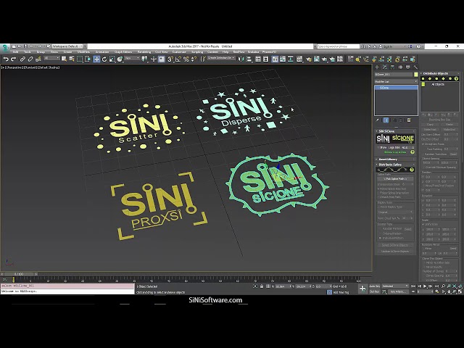Screen dimensions: 464x348
Task: Click the Pick Spline Path button
Action: pos(395,179)
